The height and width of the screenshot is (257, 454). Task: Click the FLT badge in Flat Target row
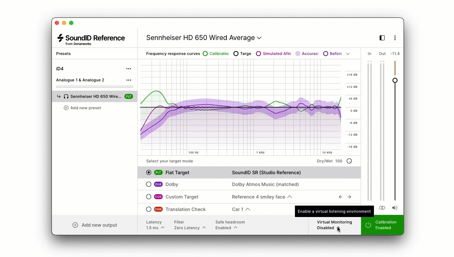[158, 172]
